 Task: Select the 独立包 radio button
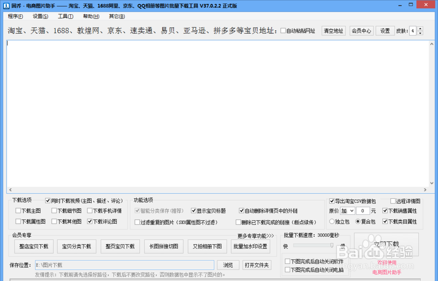pos(332,221)
